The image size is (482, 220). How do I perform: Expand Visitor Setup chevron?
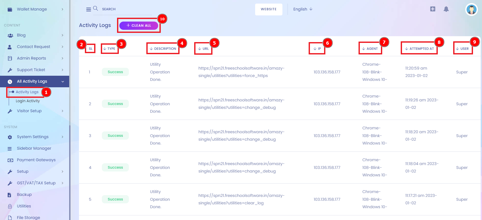[62, 111]
